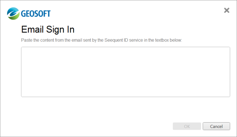Select the Email Sign In heading
The height and width of the screenshot is (137, 237).
48,30
